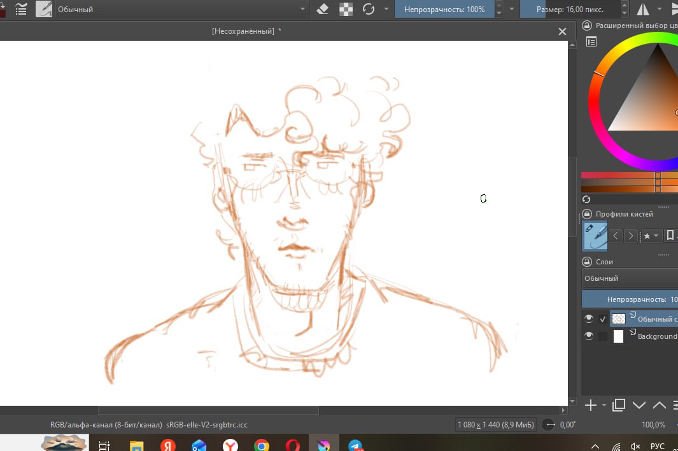Viewport: 678px width, 451px height.
Task: Open the '100,0%' zoom level box
Action: coord(654,425)
